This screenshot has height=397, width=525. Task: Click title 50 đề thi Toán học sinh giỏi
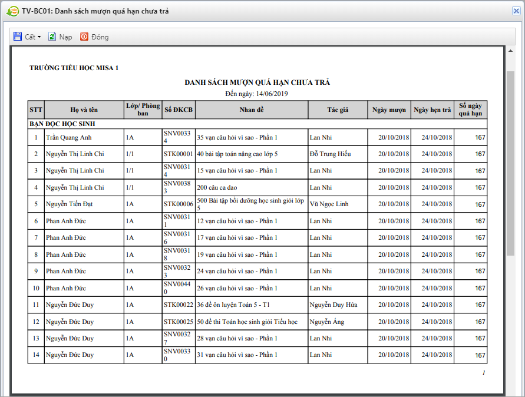pyautogui.click(x=247, y=322)
